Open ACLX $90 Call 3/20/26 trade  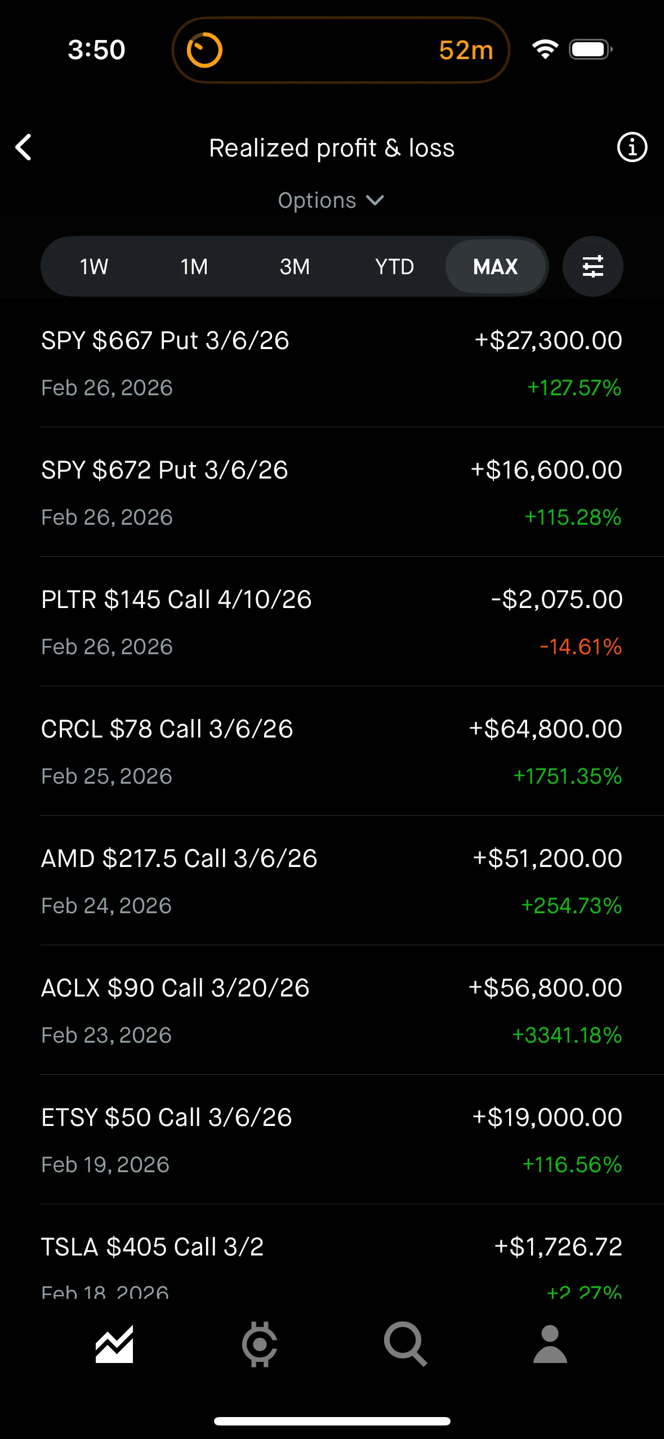(331, 1011)
